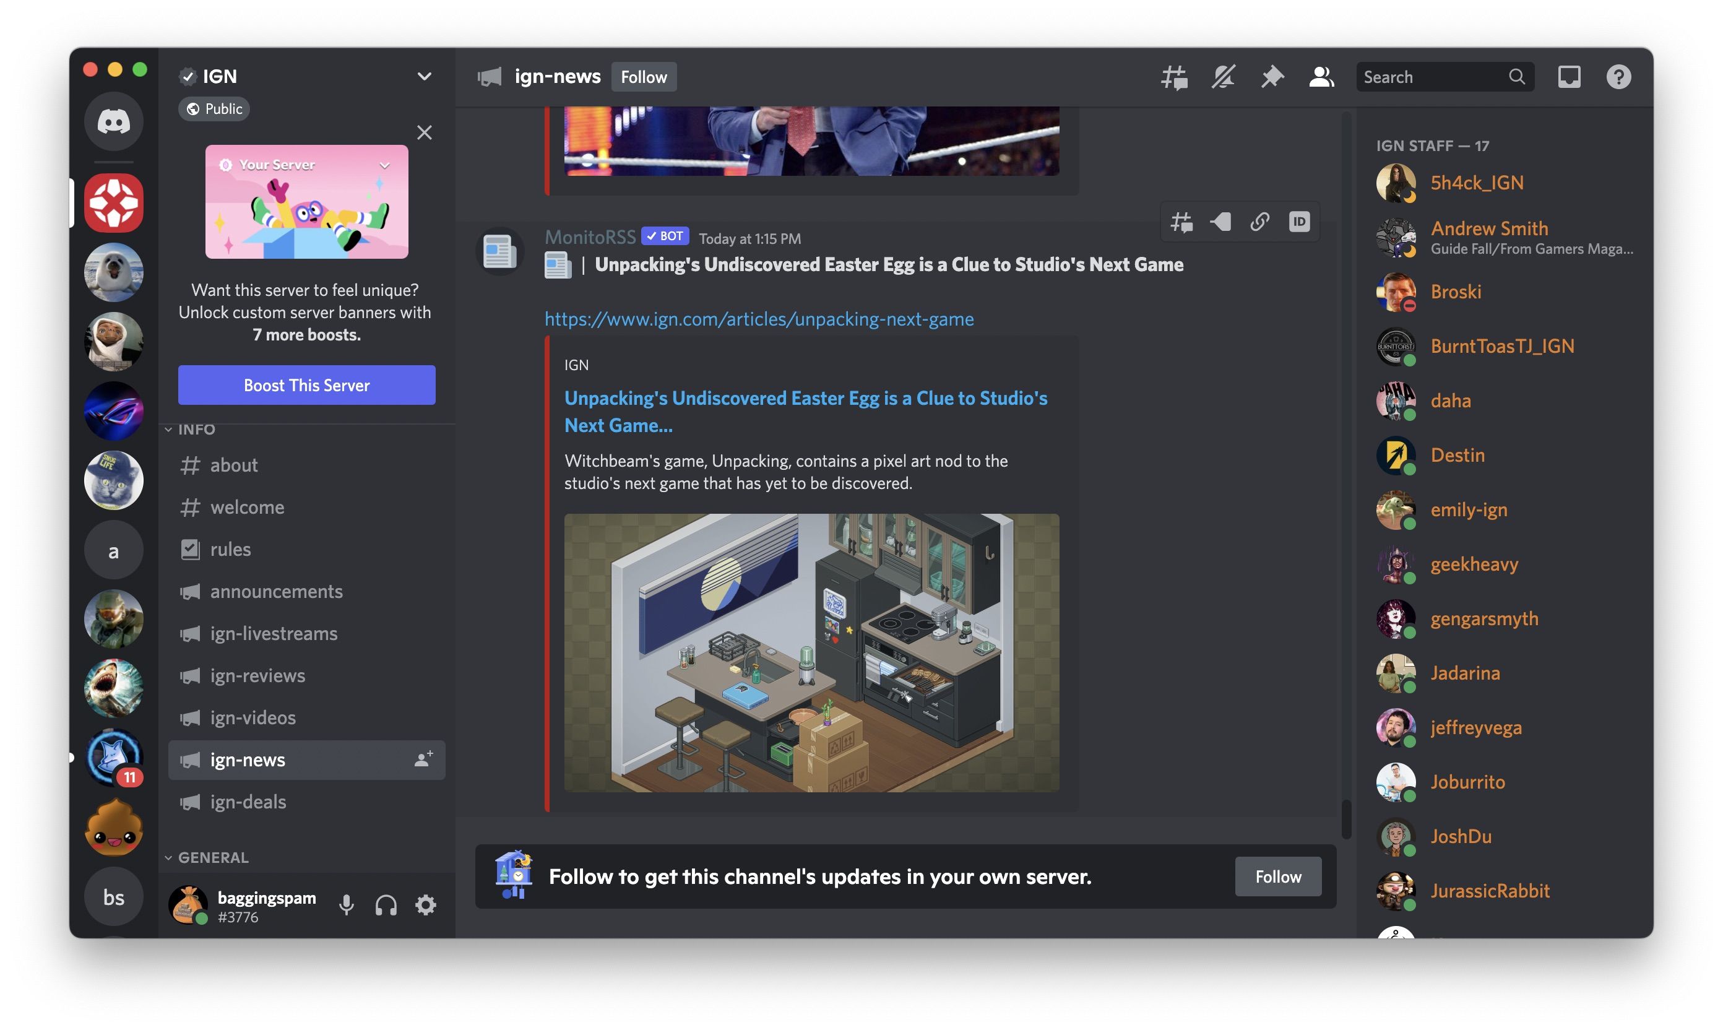Screen dimensions: 1723x1030
Task: Open the ign-livestreams channel
Action: coord(307,634)
